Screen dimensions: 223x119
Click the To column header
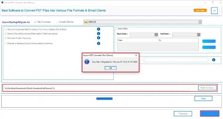[x=178, y=40]
